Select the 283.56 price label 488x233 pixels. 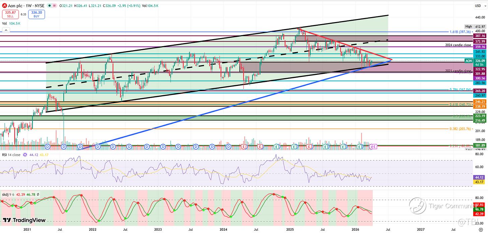479,83
